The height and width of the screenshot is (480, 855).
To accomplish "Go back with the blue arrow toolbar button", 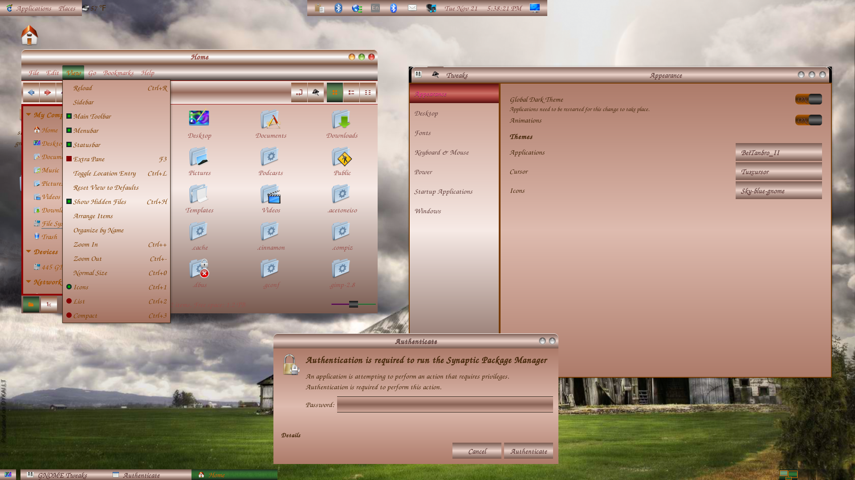I will (x=31, y=92).
